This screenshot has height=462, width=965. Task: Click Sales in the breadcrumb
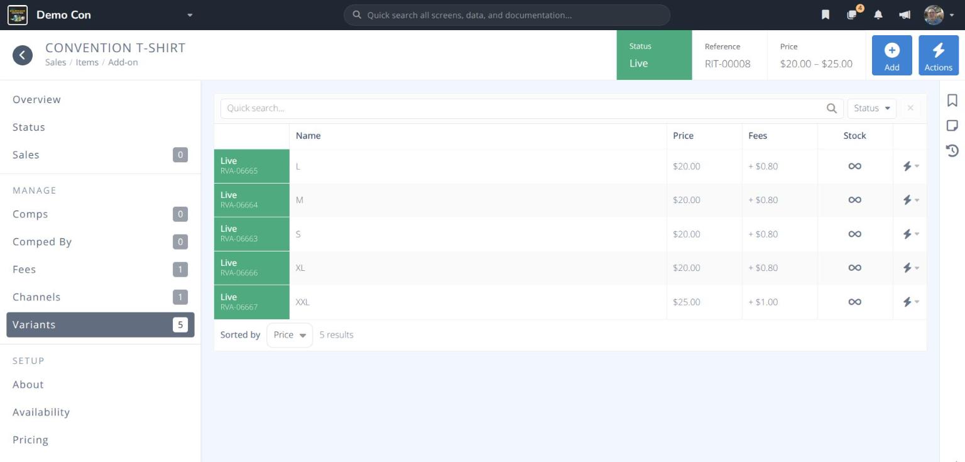click(x=55, y=62)
